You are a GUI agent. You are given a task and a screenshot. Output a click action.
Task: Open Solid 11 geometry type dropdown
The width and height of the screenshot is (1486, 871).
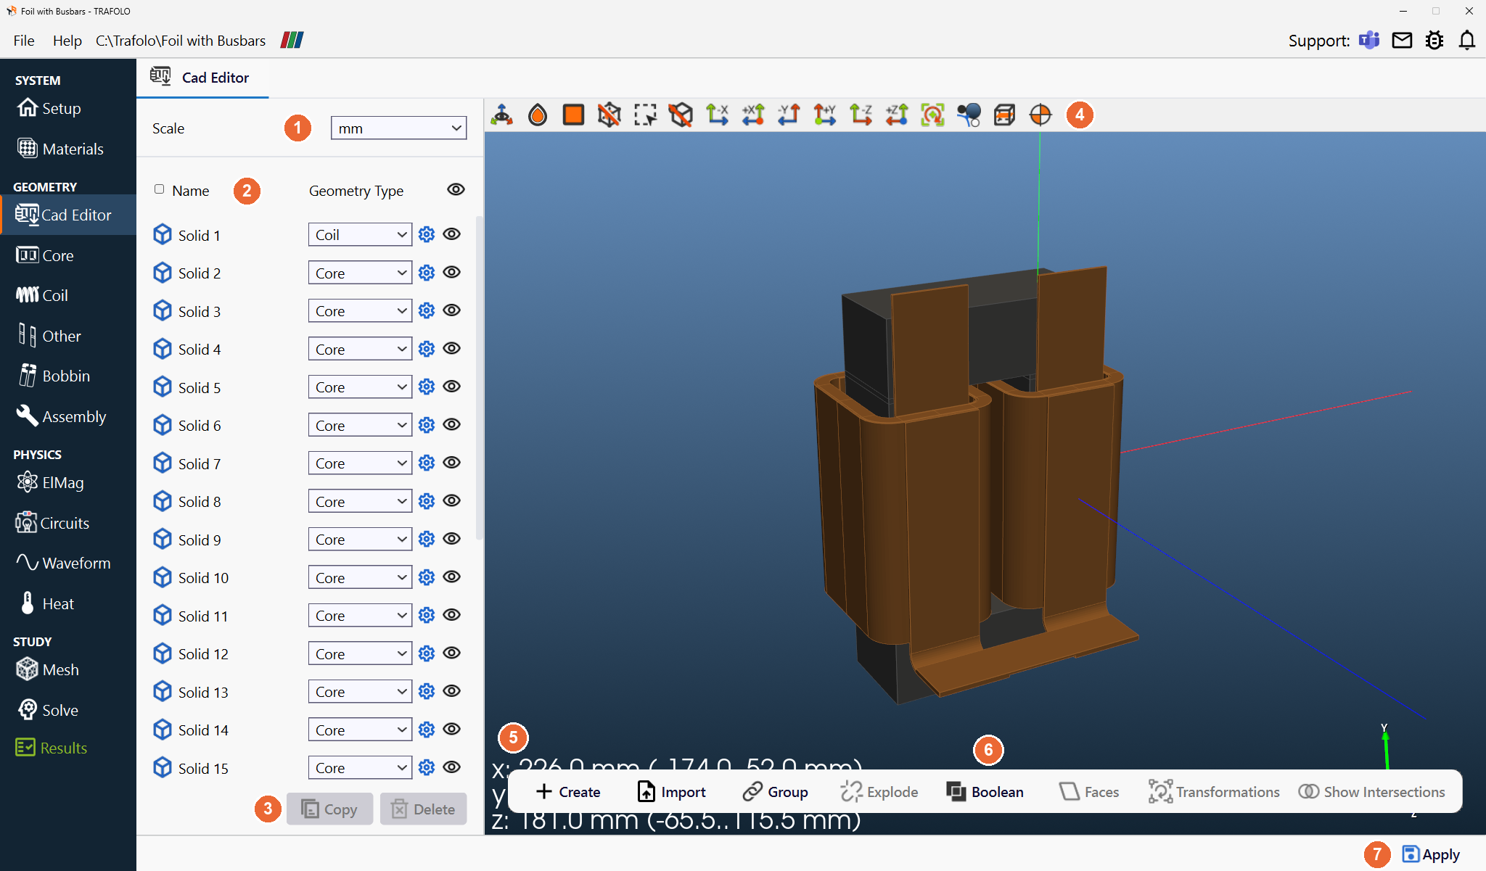[360, 615]
